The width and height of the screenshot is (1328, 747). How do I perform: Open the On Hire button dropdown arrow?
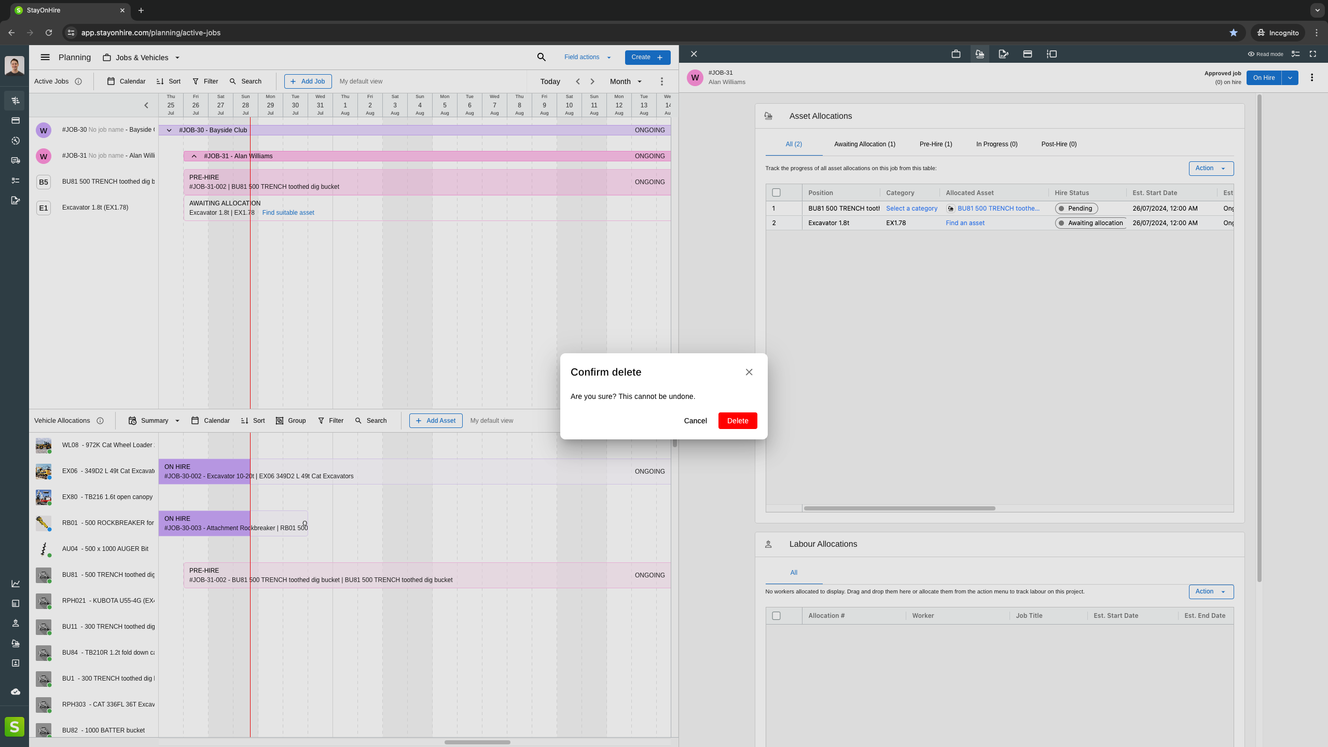click(x=1290, y=78)
